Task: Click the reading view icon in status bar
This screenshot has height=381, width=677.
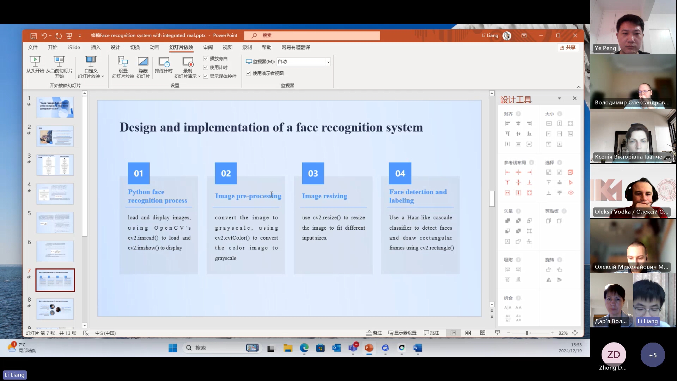Action: pos(483,333)
